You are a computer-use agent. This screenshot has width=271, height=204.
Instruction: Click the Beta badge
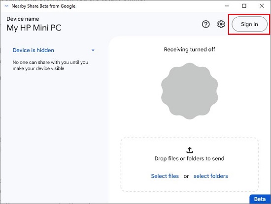click(x=260, y=199)
